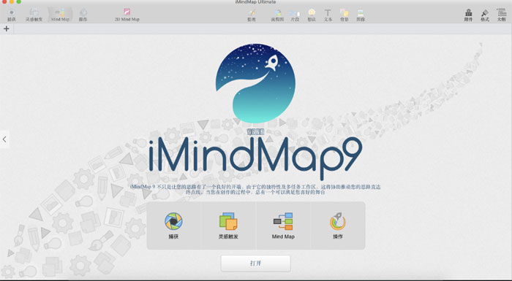Add a new tab with the plus button

pyautogui.click(x=6, y=28)
